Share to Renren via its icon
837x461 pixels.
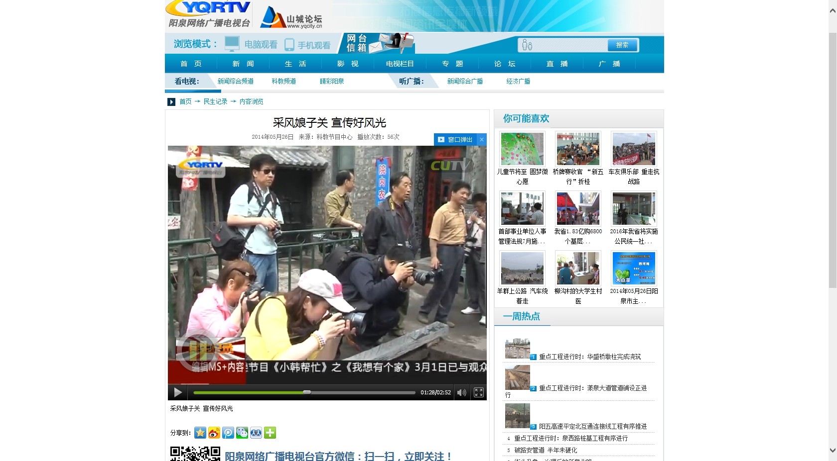tap(256, 433)
